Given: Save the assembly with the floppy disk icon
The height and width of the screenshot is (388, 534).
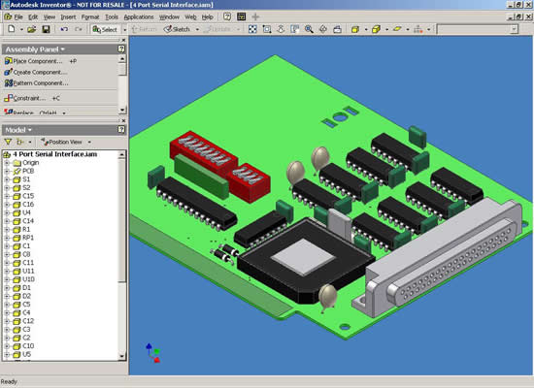Looking at the screenshot, I should (x=46, y=29).
